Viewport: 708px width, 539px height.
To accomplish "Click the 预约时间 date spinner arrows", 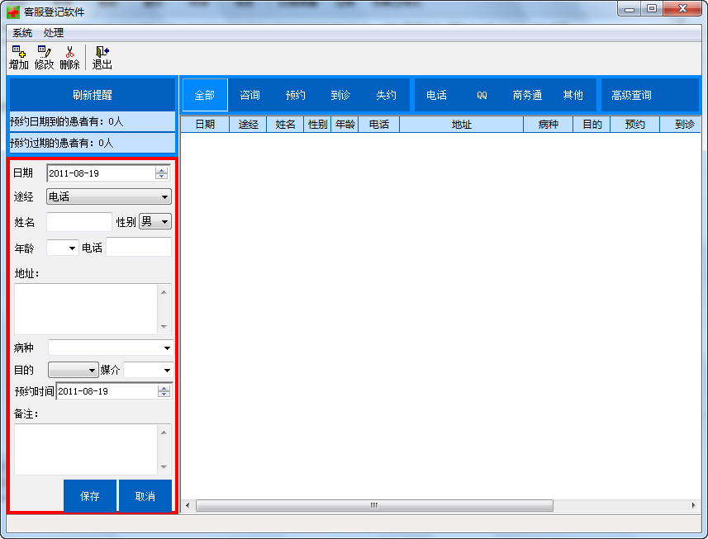I will [164, 391].
